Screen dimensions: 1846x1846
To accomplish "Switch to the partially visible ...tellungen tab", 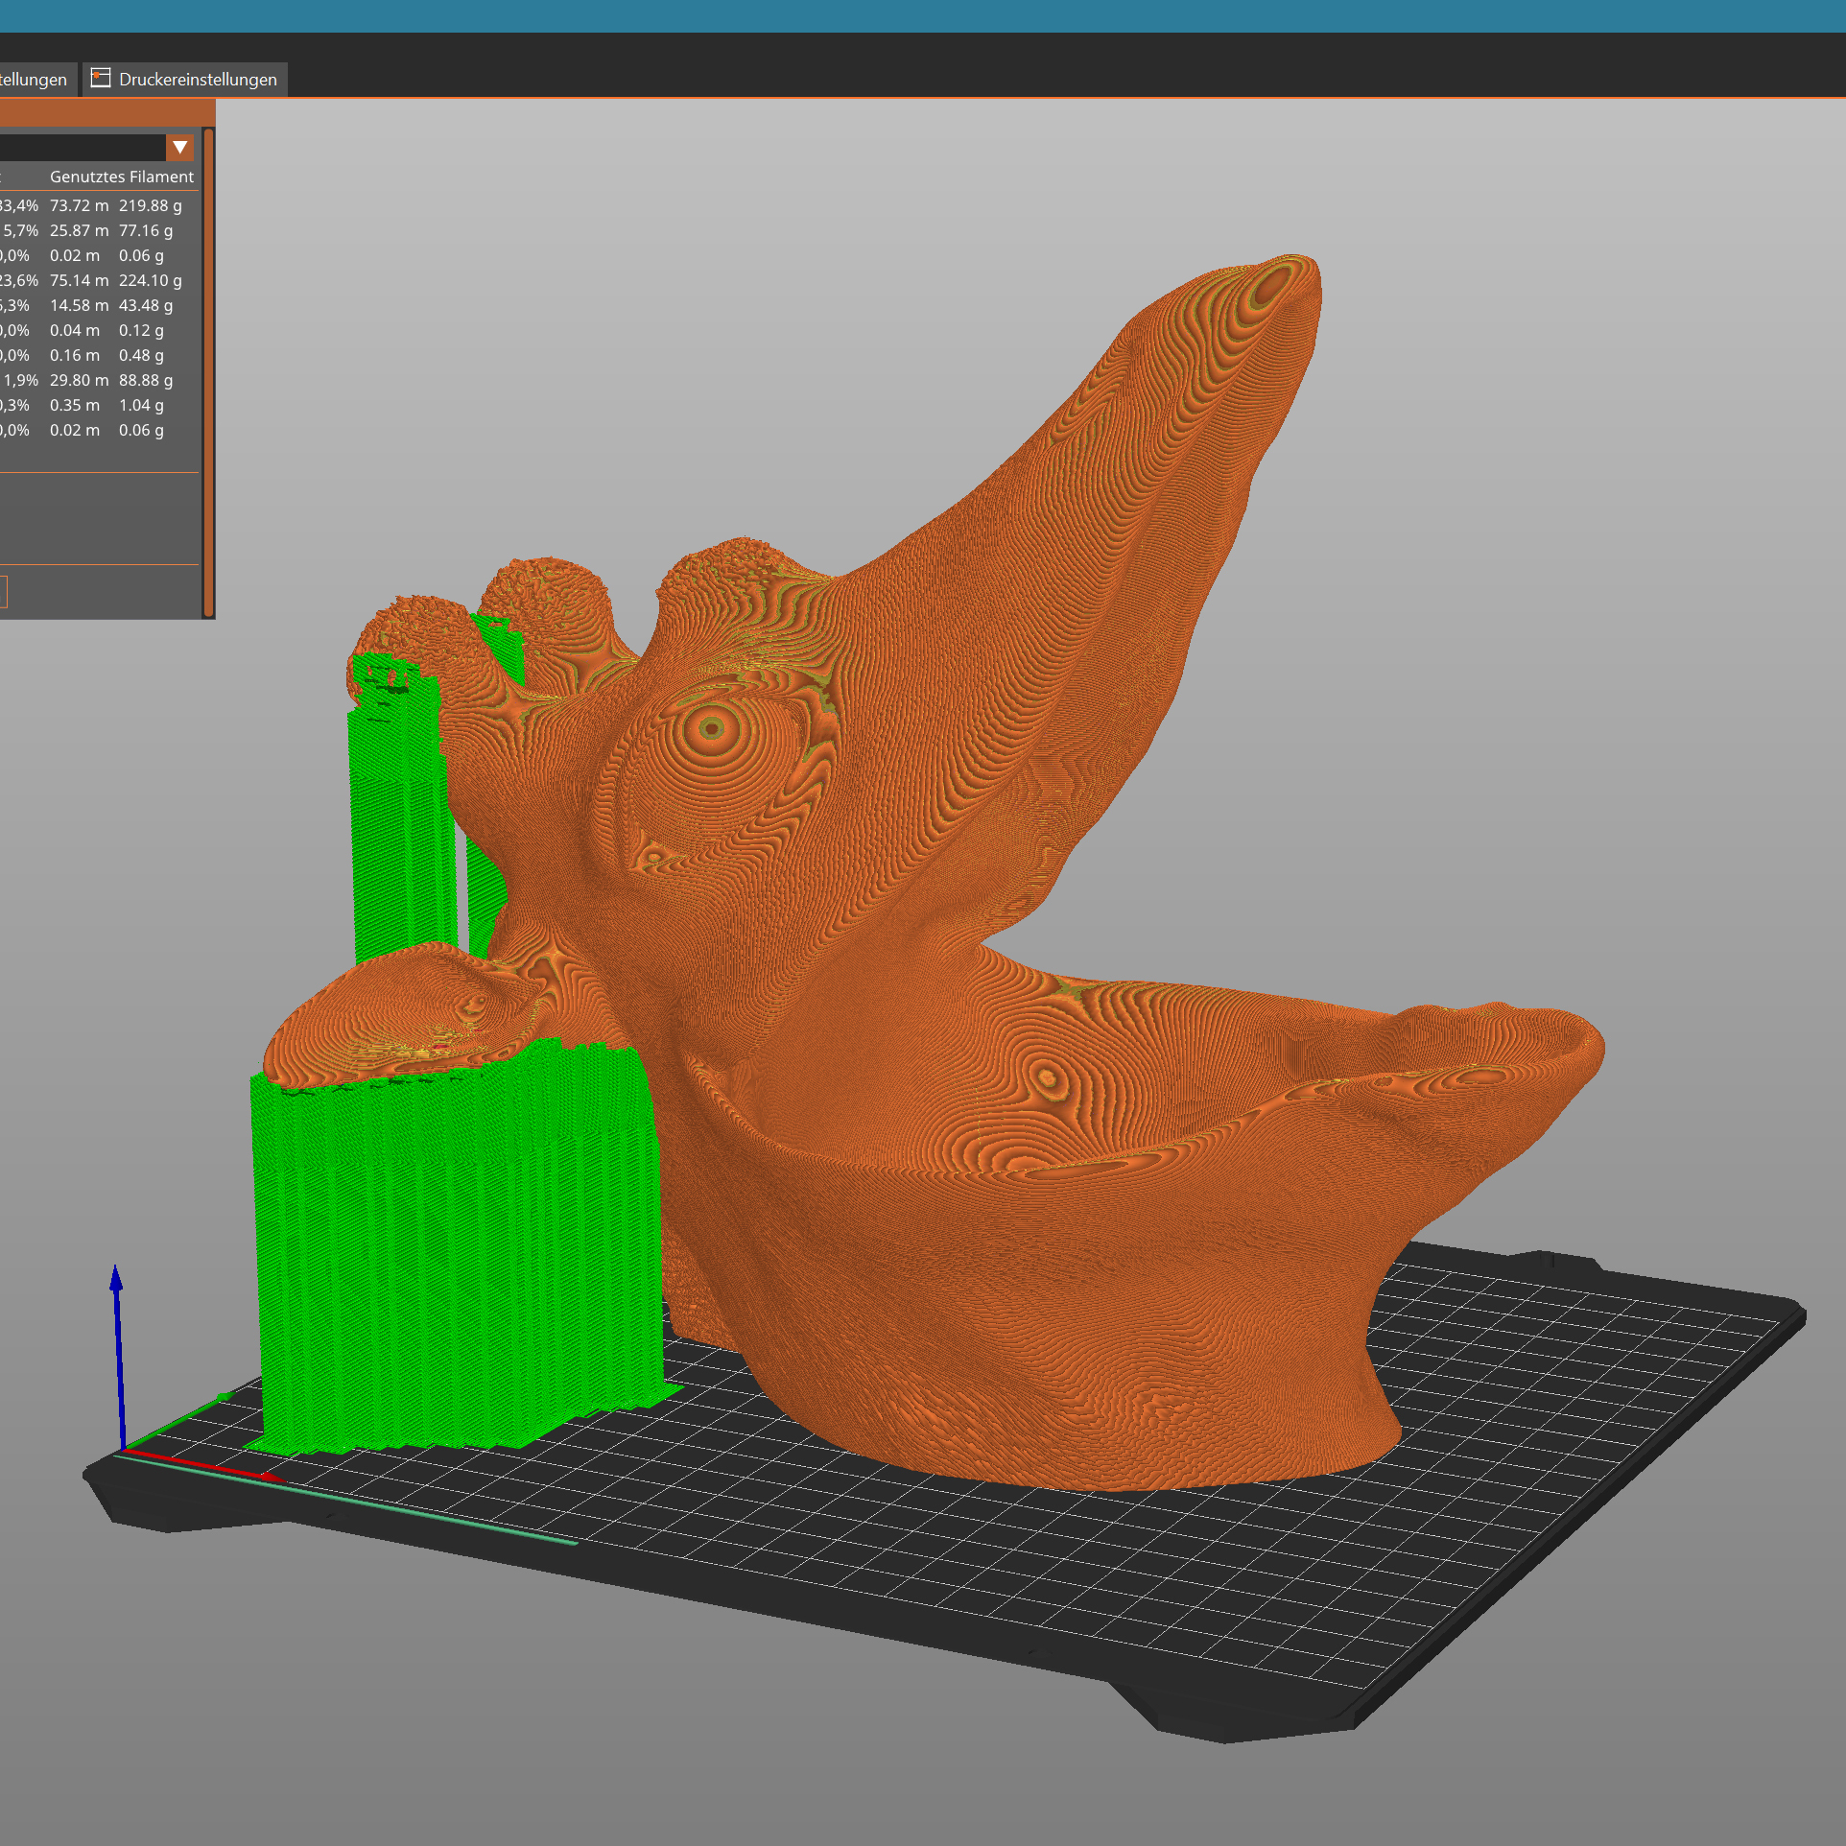I will tap(34, 80).
